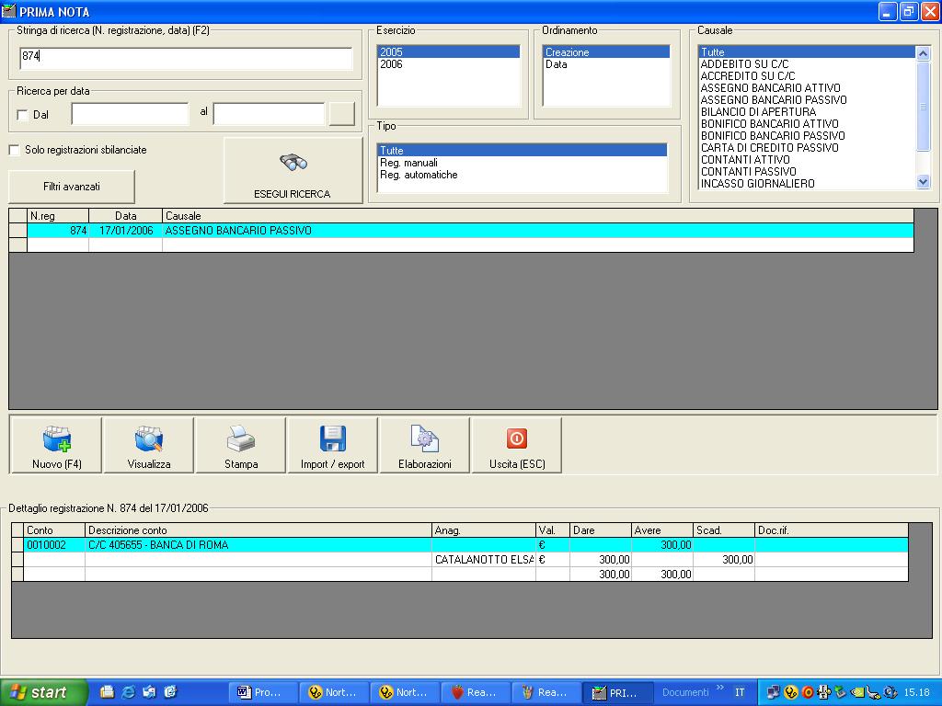Click the Dal start date field
The image size is (942, 706).
click(x=130, y=113)
